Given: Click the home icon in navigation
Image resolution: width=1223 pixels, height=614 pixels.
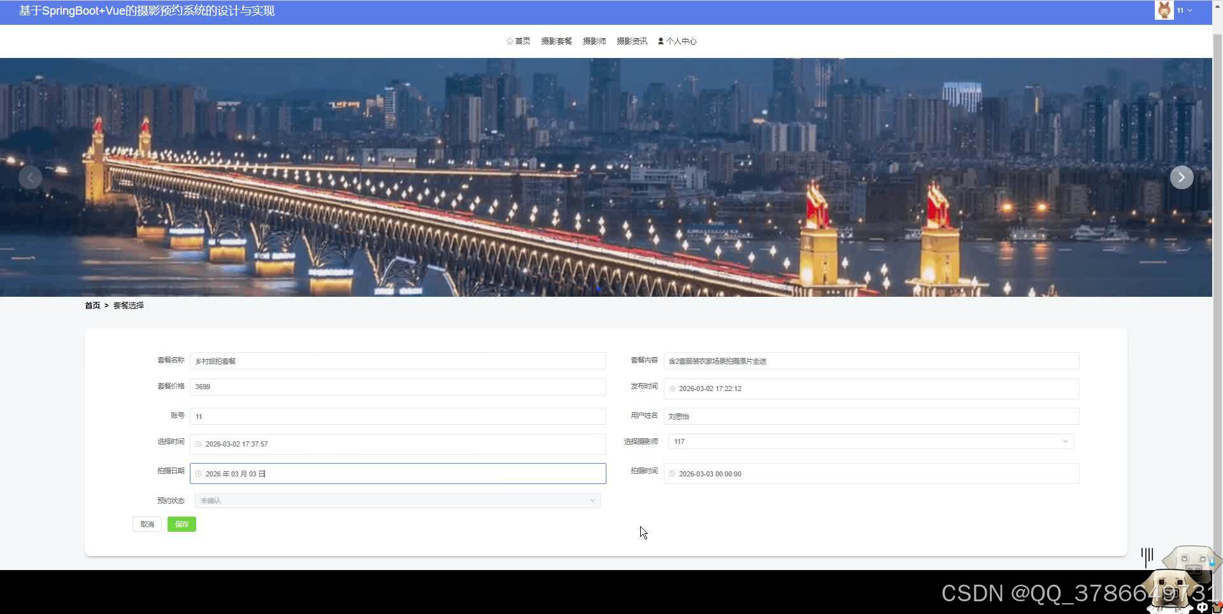Looking at the screenshot, I should click(510, 41).
